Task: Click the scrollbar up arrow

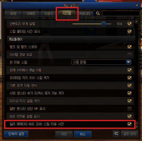Action: [137, 22]
